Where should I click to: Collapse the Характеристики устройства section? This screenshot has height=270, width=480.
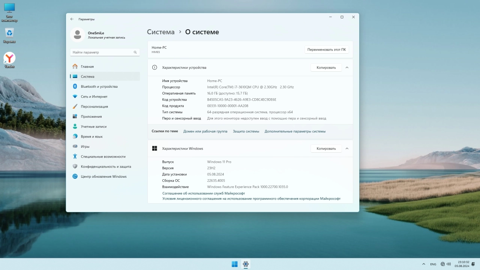click(347, 67)
